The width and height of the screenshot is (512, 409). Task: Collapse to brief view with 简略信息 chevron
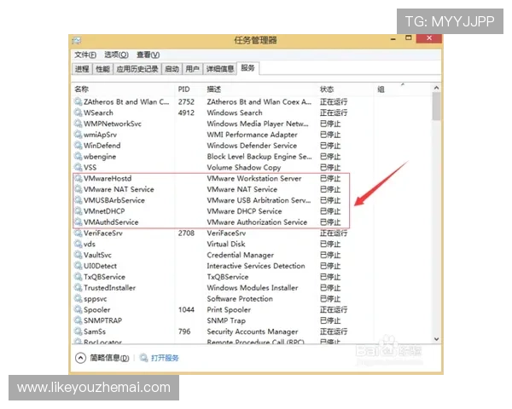pos(81,358)
